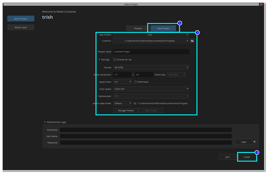The height and width of the screenshot is (173, 267).
Task: Enable the Choose for me checkbox
Action: pyautogui.click(x=115, y=60)
